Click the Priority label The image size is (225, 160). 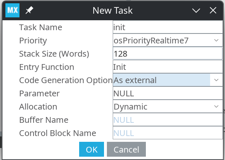[x=33, y=41]
